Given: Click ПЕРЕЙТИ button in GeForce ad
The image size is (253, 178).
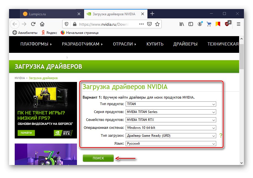Looking at the screenshot, I should point(26,133).
